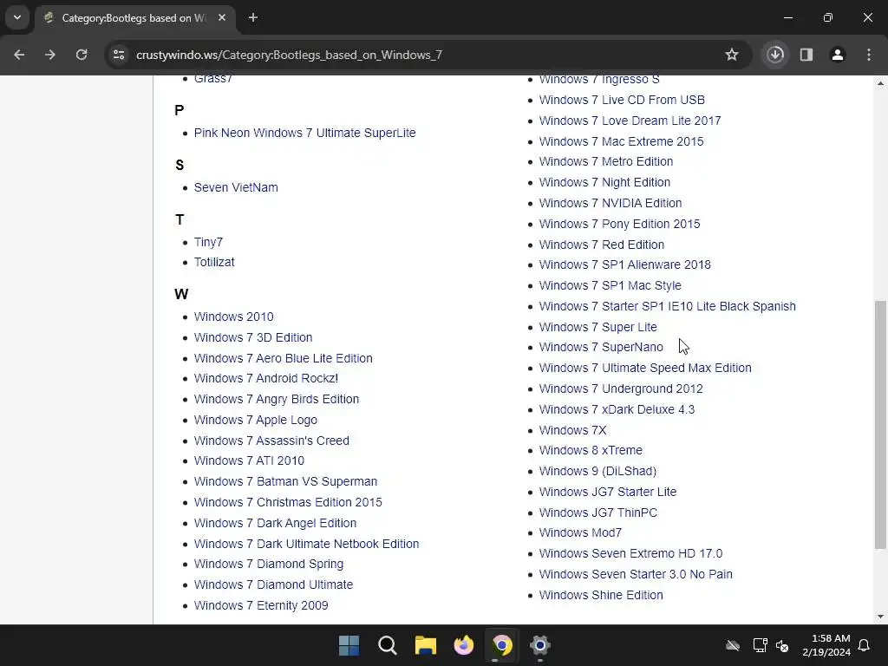Open Windows 7 Angry Birds Edition link
Image resolution: width=888 pixels, height=666 pixels.
(x=277, y=399)
